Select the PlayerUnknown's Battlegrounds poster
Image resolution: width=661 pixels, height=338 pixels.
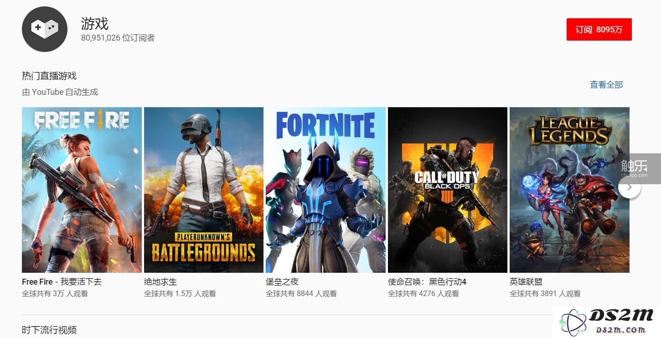pyautogui.click(x=204, y=190)
